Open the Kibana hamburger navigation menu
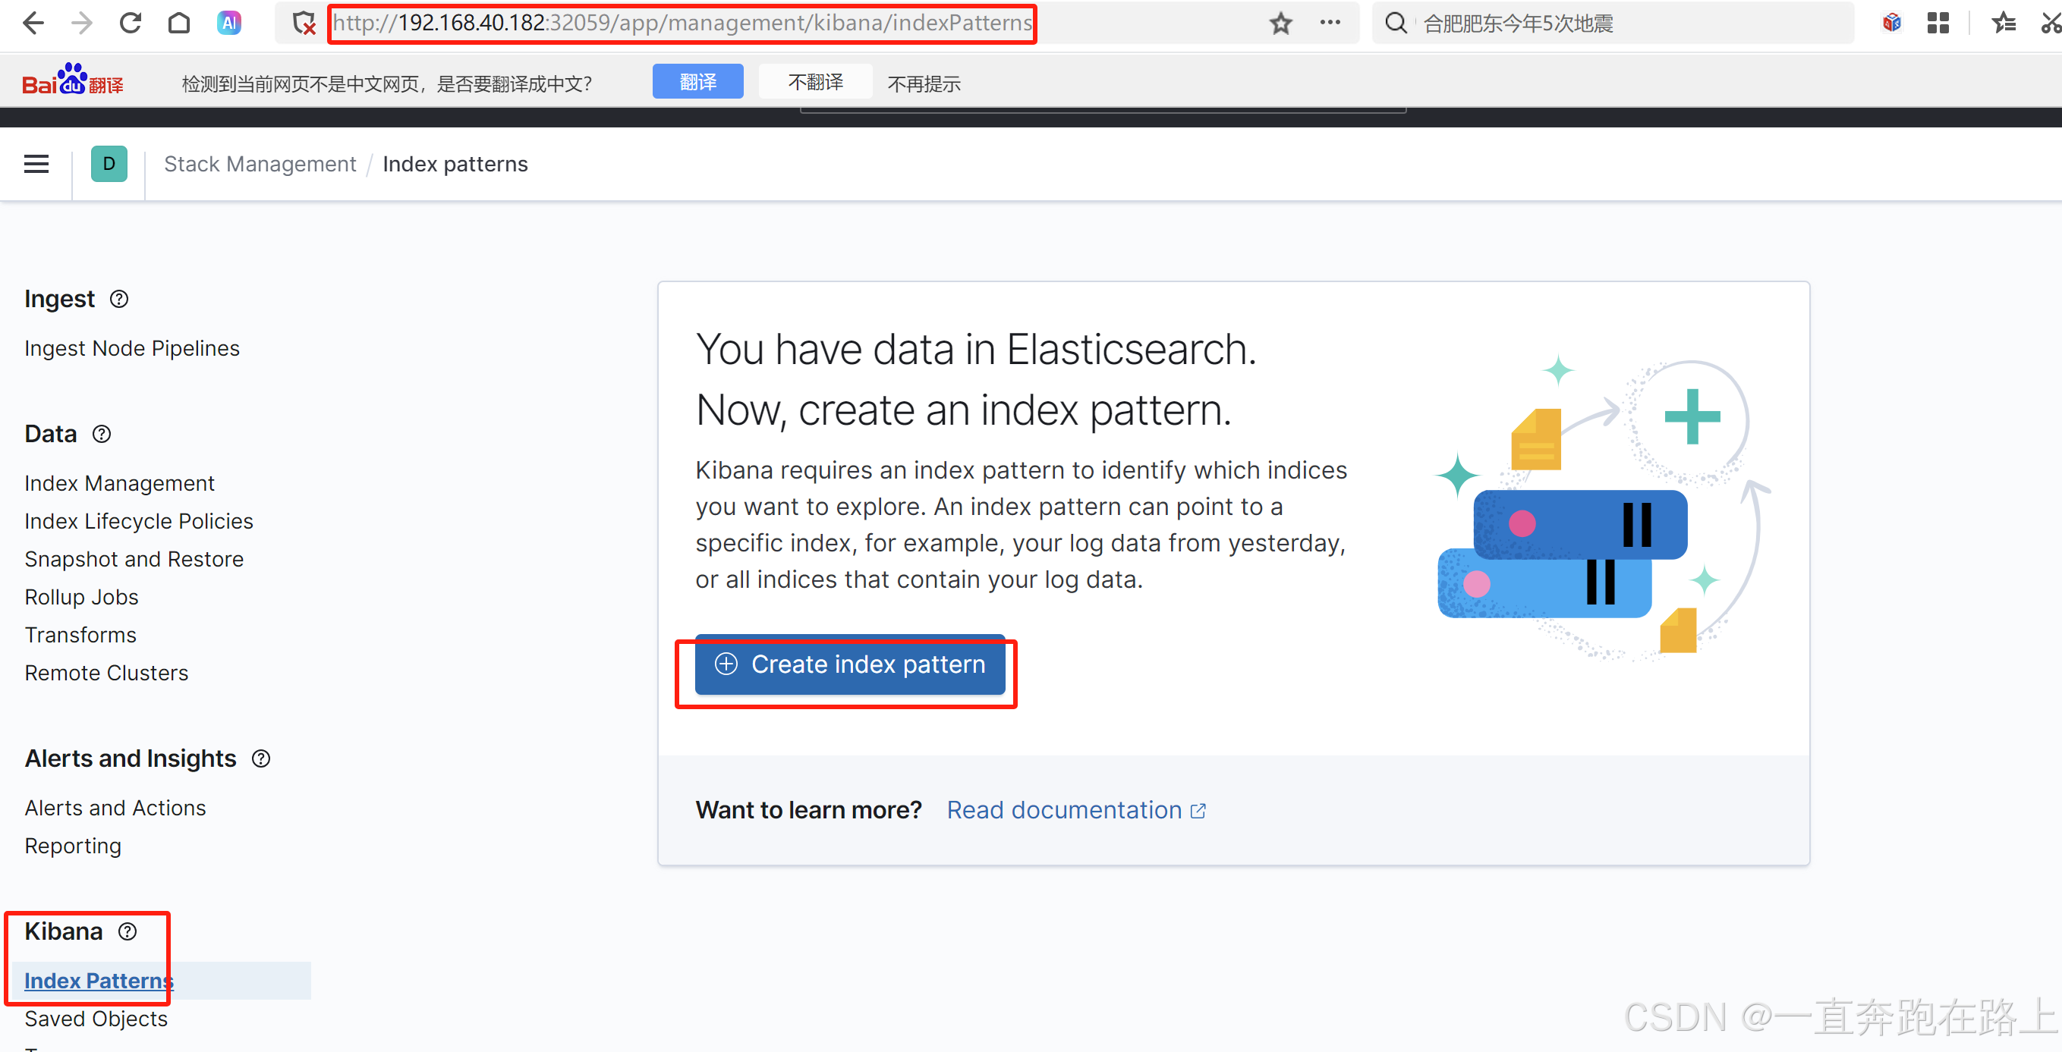Screen dimensions: 2062x1052 point(36,164)
